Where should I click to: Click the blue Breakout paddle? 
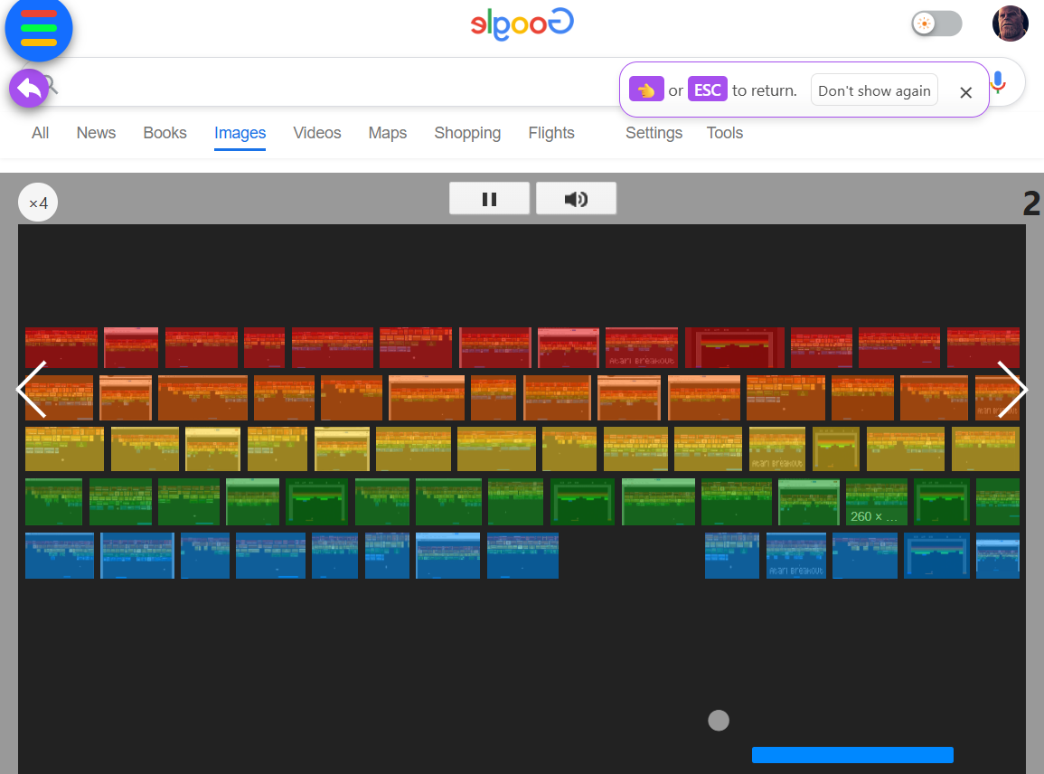(x=852, y=755)
